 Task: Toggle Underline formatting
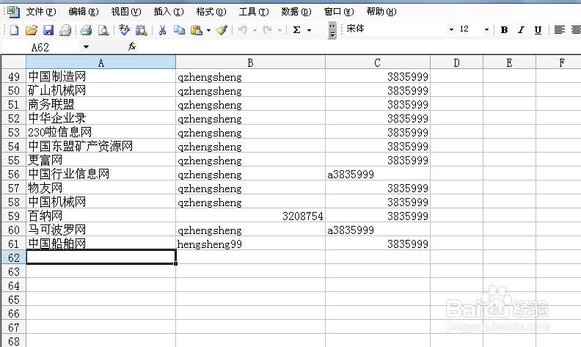(x=538, y=29)
